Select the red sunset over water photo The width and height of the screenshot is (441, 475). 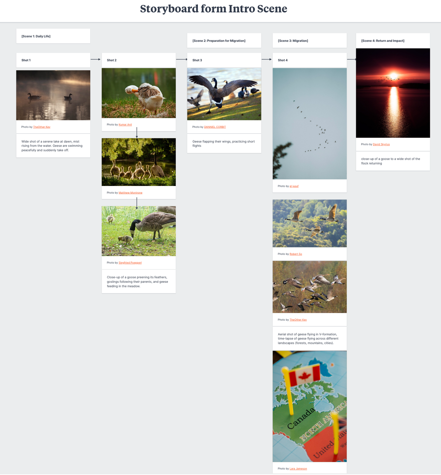pyautogui.click(x=393, y=93)
